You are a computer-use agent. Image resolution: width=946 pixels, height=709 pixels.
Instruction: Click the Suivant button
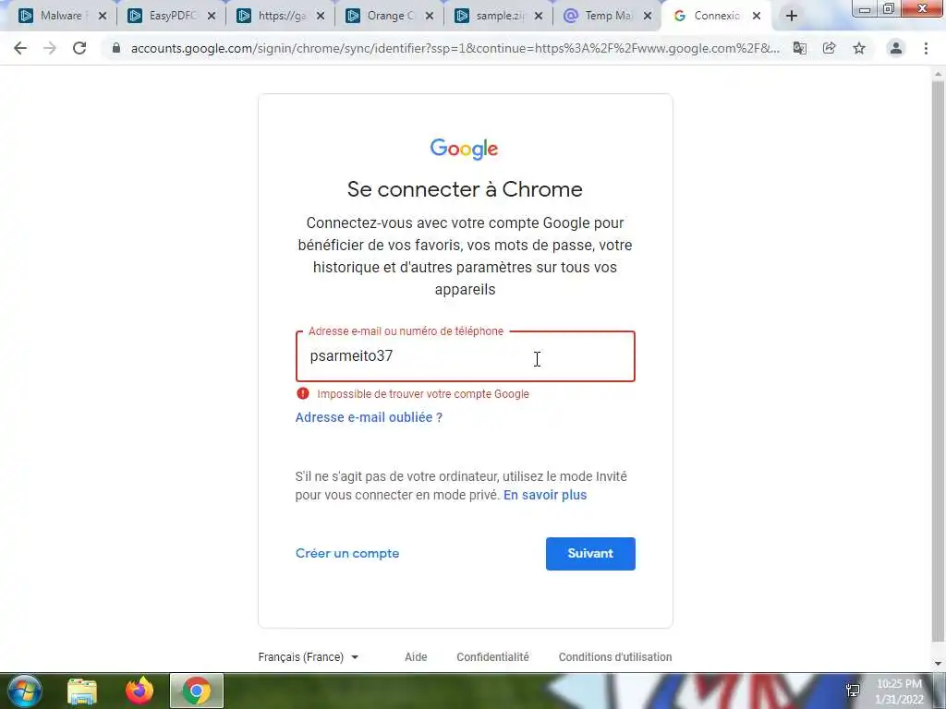click(590, 554)
